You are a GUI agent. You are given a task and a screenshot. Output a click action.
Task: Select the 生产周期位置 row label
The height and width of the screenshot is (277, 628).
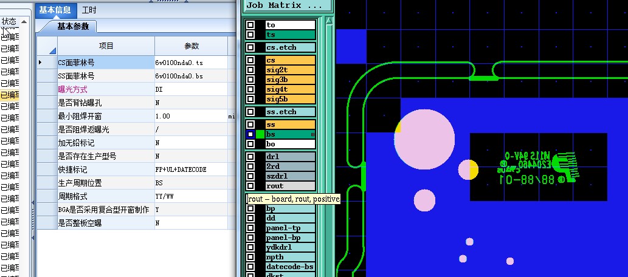pos(80,183)
